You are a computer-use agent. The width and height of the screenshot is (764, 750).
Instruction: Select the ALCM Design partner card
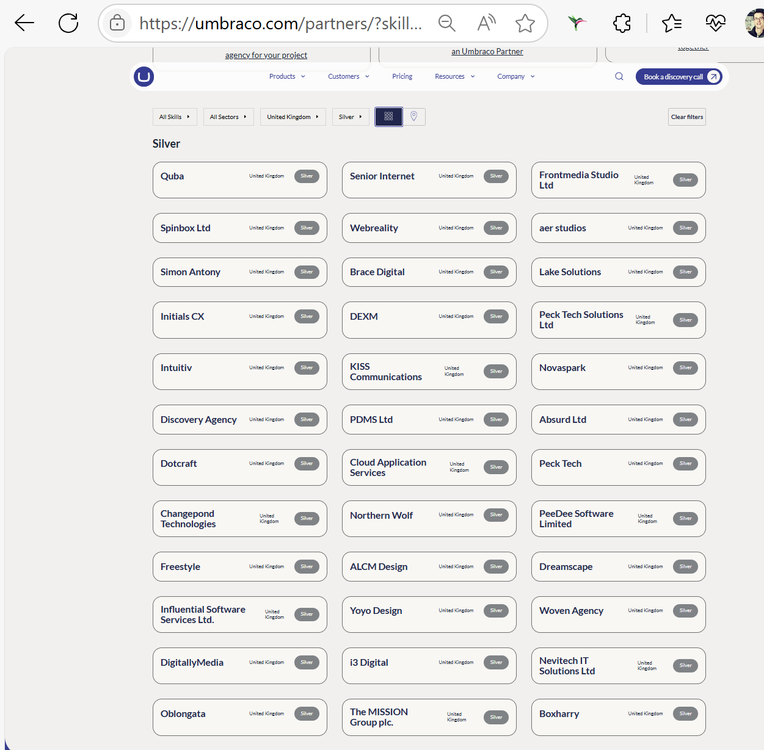pyautogui.click(x=429, y=567)
